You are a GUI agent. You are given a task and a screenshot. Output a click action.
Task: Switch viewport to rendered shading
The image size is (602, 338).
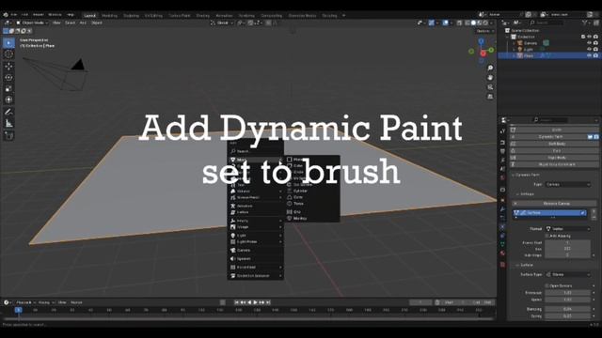(485, 23)
